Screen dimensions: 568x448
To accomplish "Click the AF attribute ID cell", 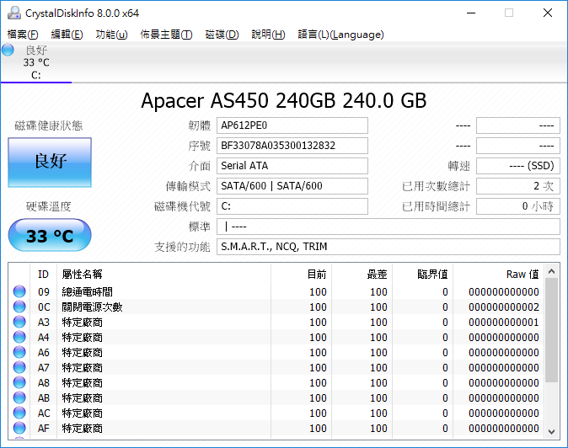I will click(x=44, y=429).
